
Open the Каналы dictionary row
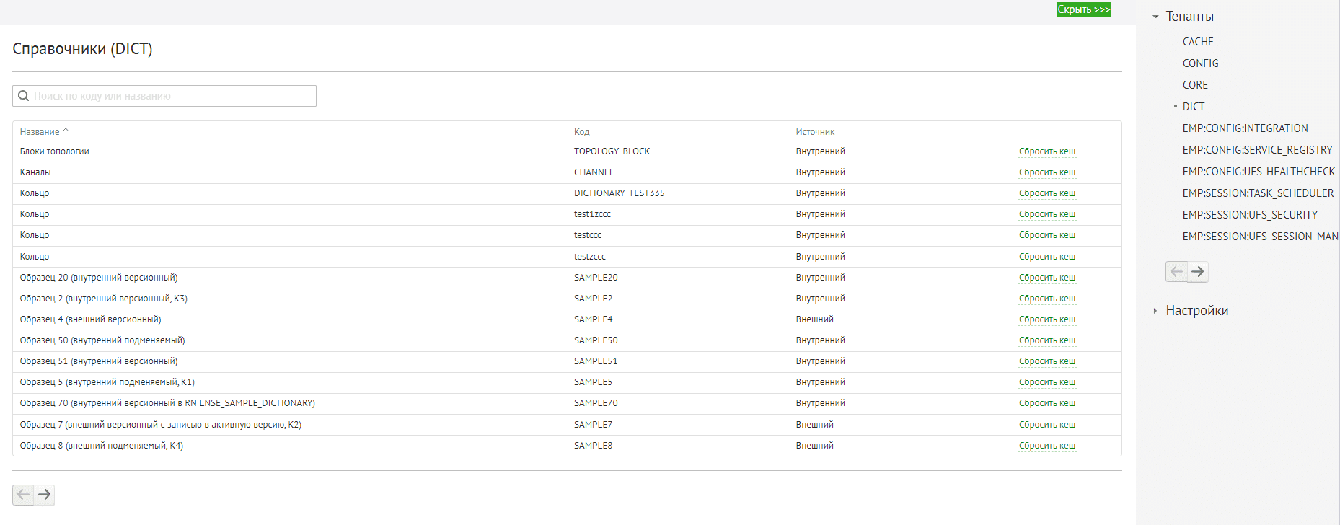click(x=35, y=172)
